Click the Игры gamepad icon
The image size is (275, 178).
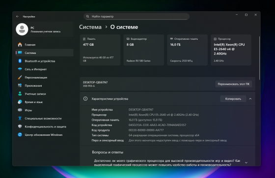pos(20,110)
